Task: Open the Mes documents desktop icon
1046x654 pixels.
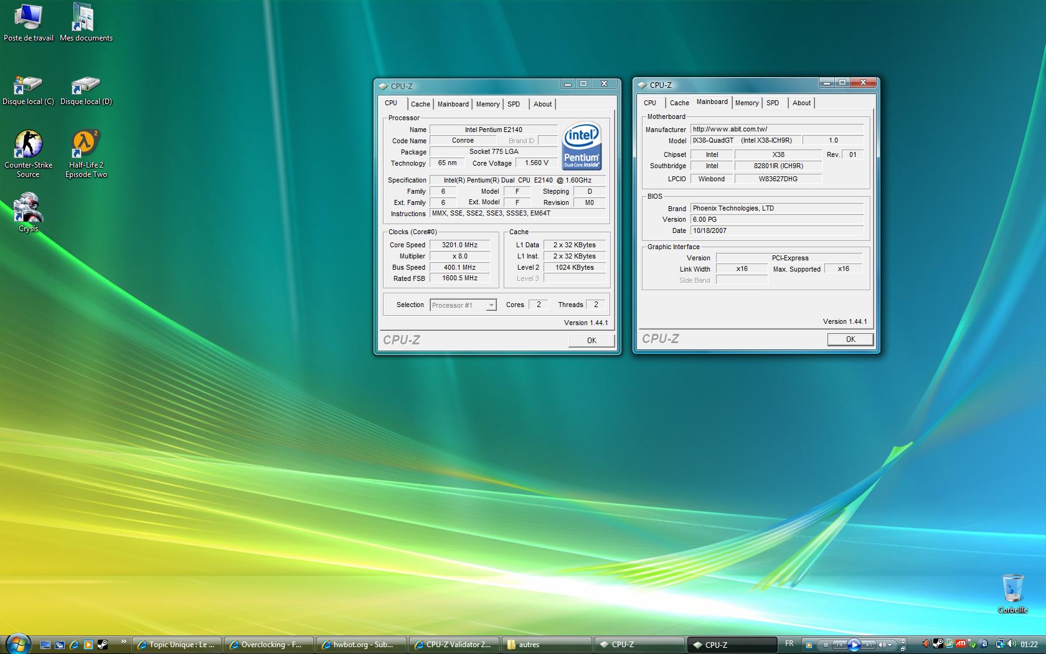Action: (86, 23)
